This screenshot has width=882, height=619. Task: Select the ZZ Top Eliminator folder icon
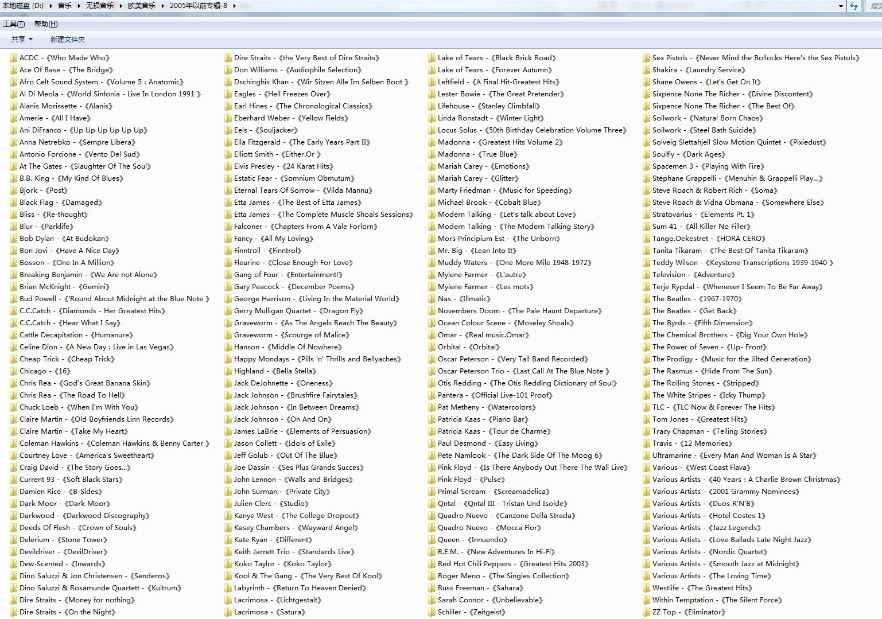(646, 612)
